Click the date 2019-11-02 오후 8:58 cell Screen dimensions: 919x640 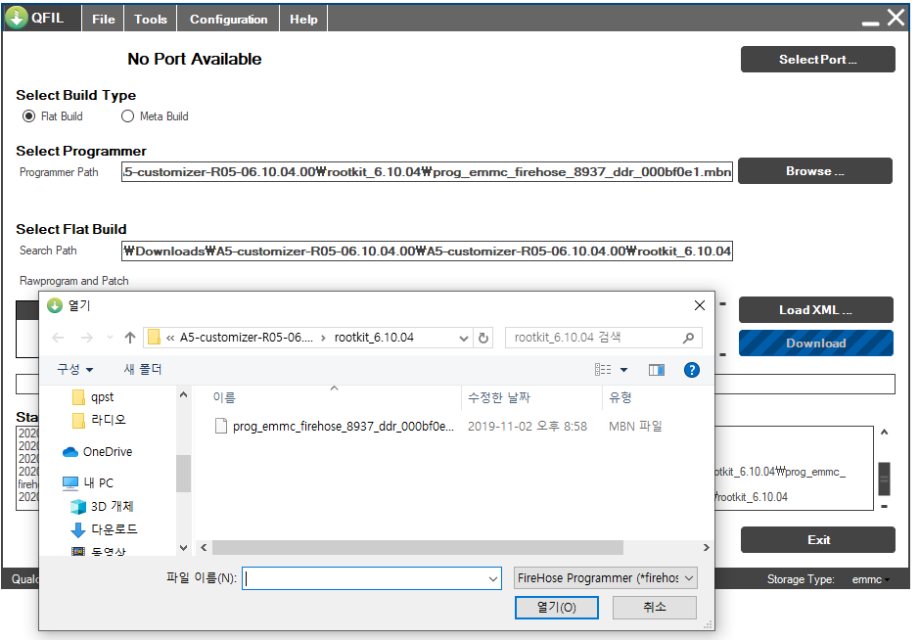(x=527, y=426)
